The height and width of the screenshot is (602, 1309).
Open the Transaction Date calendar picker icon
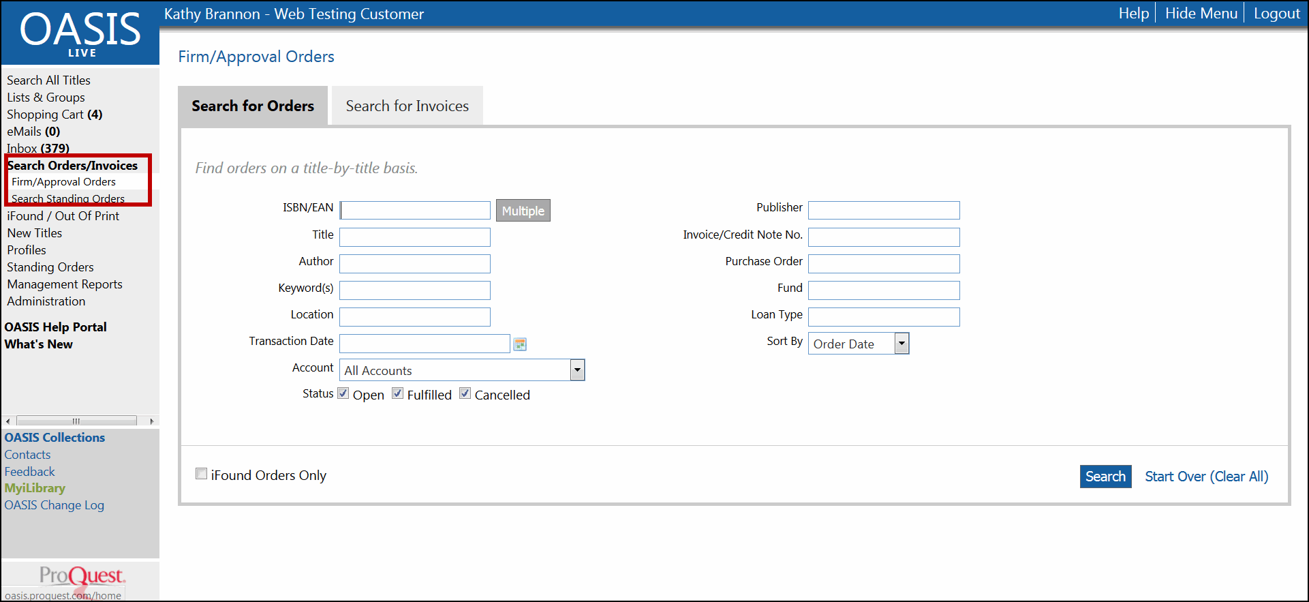point(520,344)
